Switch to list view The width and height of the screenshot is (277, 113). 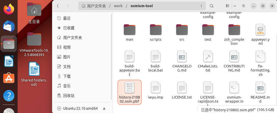[x=228, y=6]
